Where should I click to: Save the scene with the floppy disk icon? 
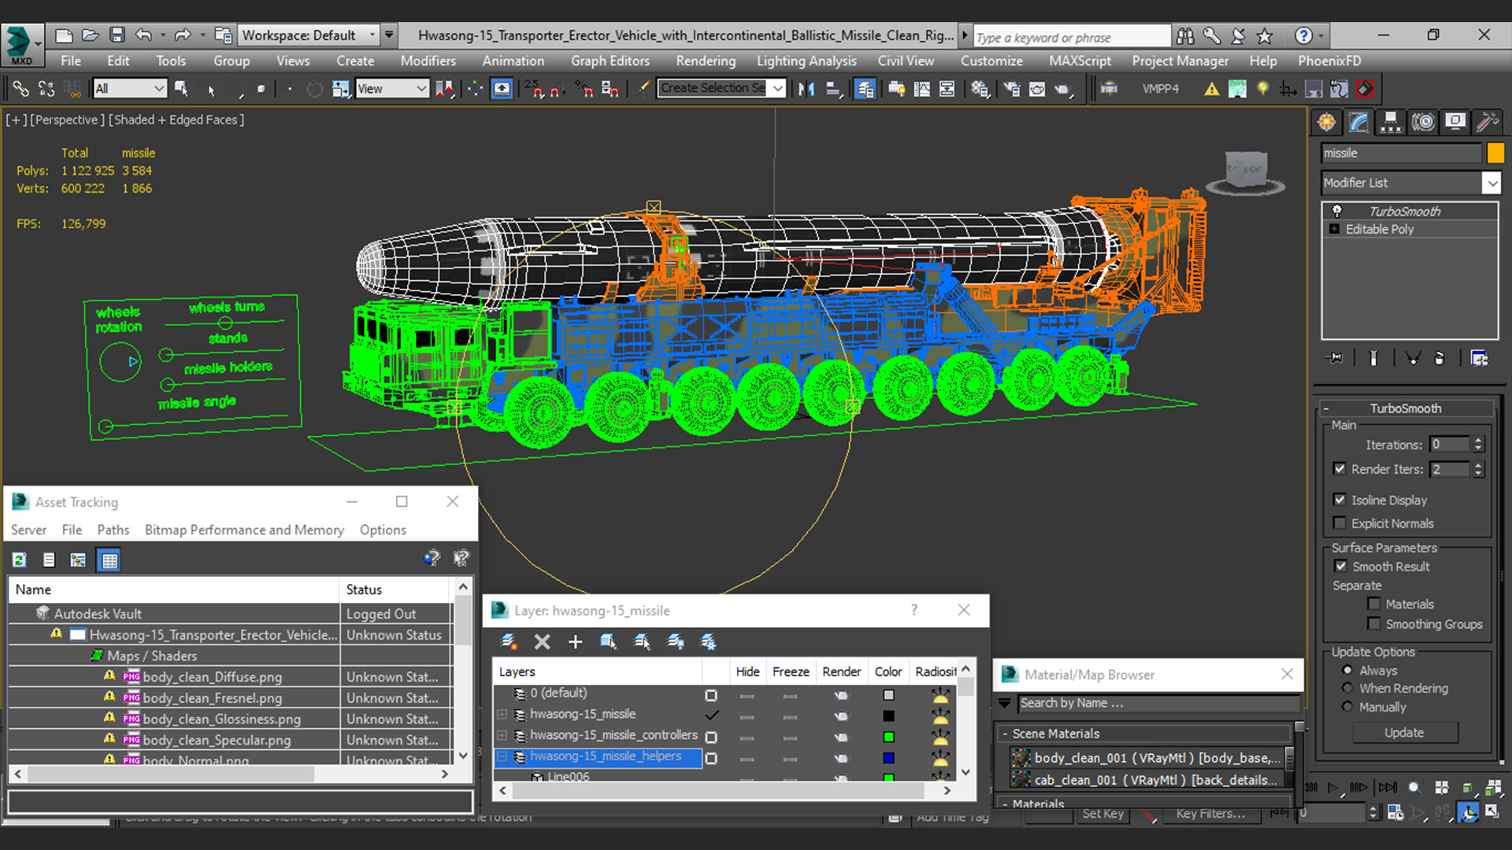117,35
